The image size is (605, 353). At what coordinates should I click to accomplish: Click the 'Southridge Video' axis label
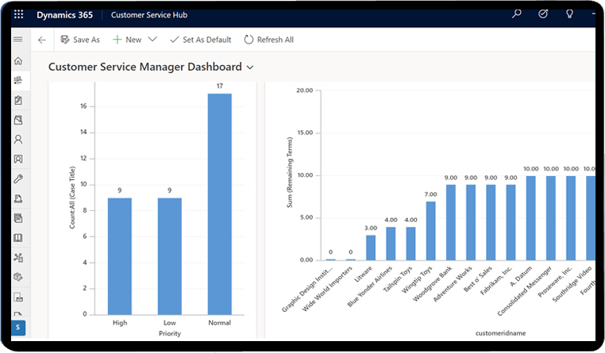pos(572,284)
